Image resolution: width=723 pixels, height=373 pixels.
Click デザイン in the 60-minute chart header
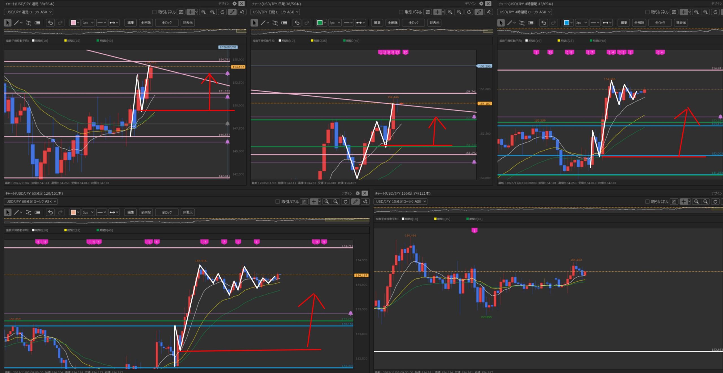347,193
